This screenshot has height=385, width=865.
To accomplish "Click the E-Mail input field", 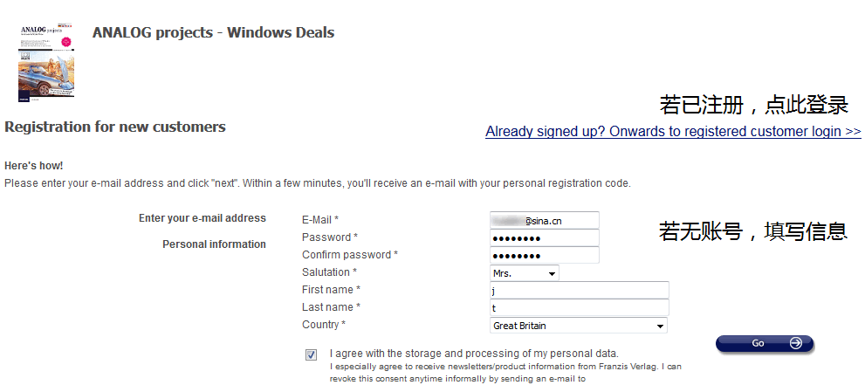I will pos(545,221).
